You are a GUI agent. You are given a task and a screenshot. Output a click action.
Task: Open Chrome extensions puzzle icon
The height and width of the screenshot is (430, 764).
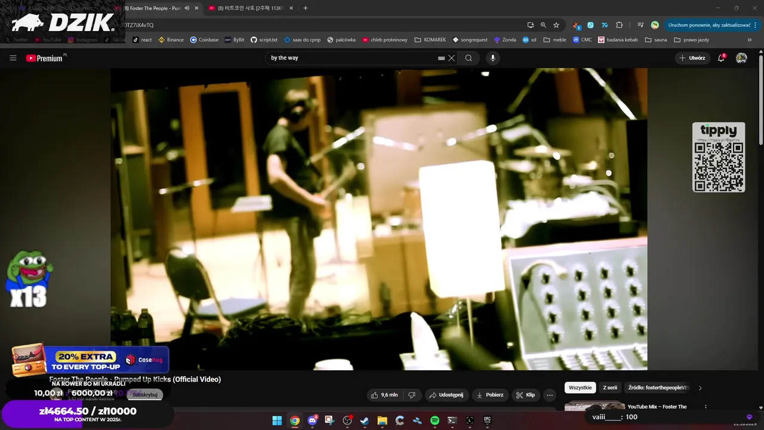coord(619,25)
